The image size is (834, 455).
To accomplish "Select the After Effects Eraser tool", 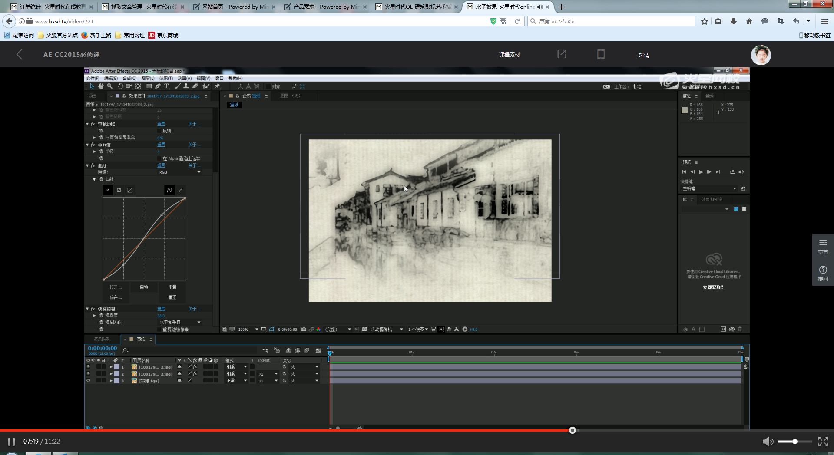I will tap(195, 86).
